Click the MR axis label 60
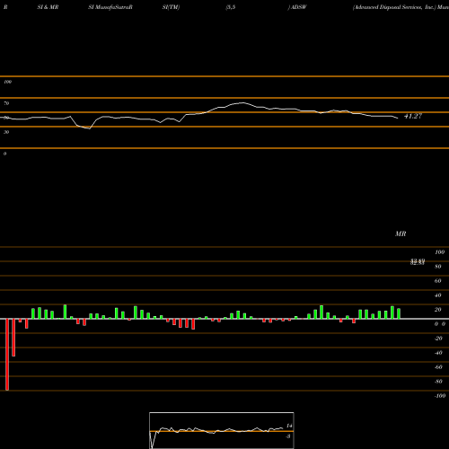449x449 pixels. pos(438,281)
